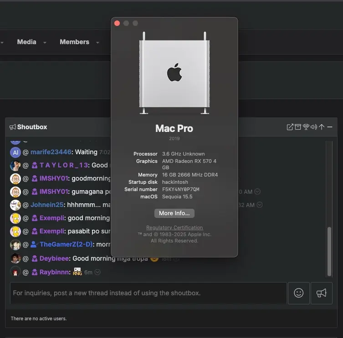
Task: Click Exempli name on good morning message
Action: coord(51,218)
